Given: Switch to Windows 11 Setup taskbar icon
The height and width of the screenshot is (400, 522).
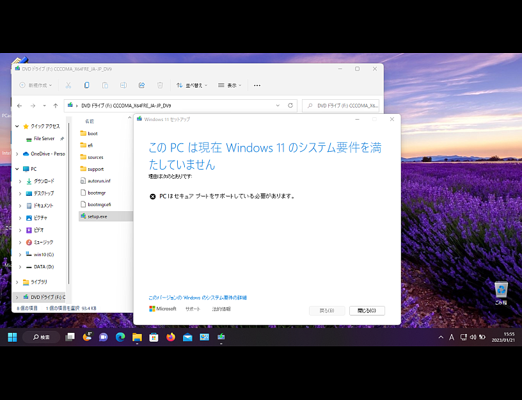Looking at the screenshot, I should (221, 337).
